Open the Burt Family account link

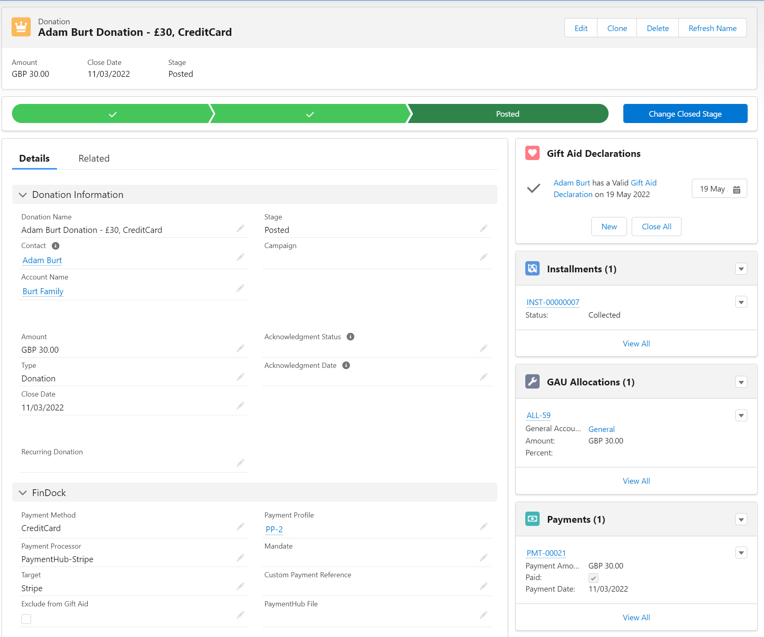click(x=43, y=291)
